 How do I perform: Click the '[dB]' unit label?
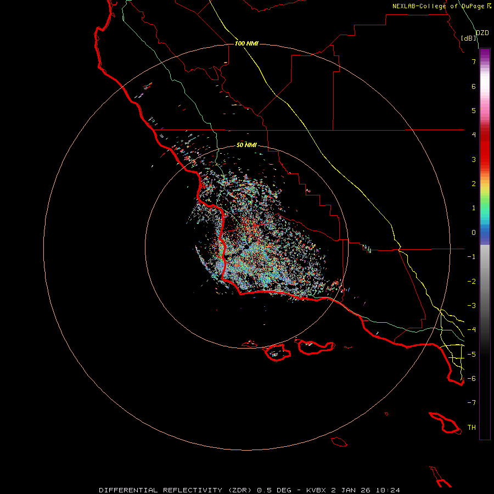[469, 38]
